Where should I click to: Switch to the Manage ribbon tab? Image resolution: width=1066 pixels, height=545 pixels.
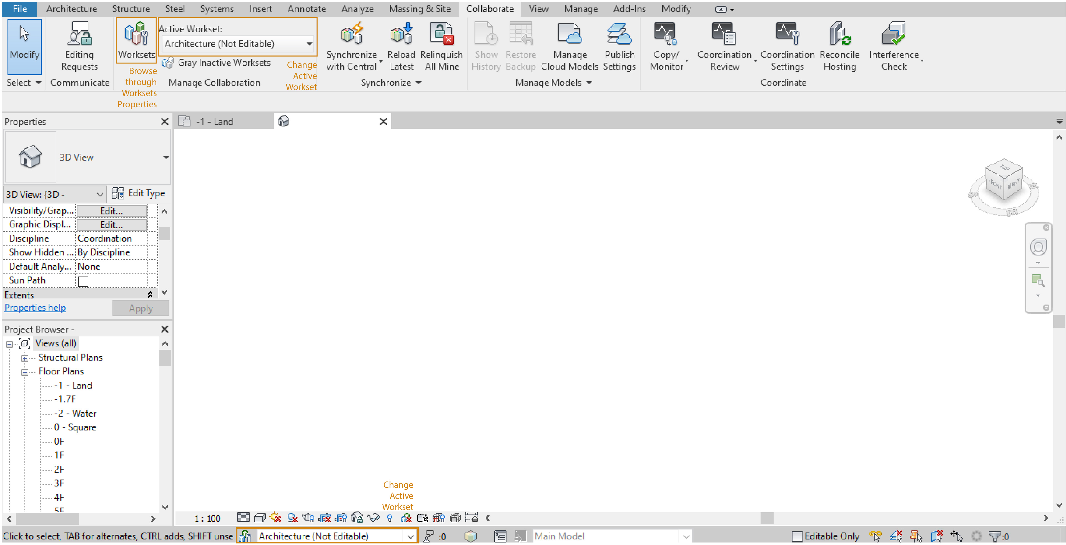tap(580, 9)
